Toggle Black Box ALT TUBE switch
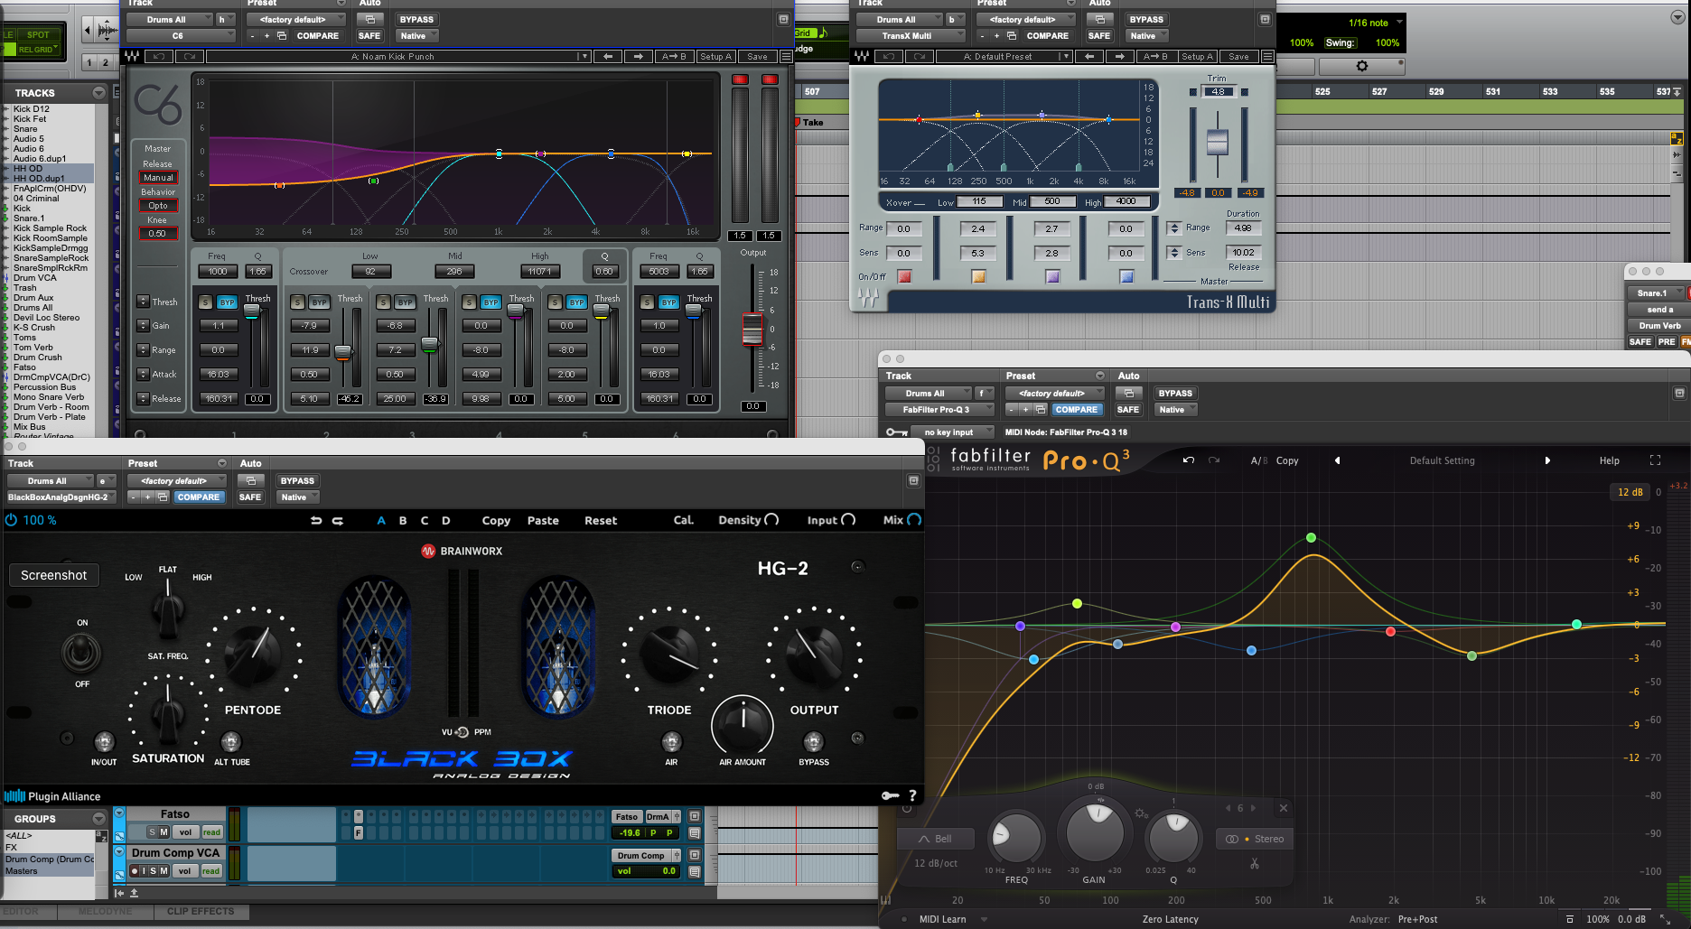The height and width of the screenshot is (929, 1691). click(231, 742)
